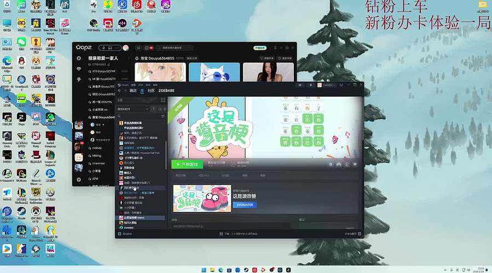Open the Kugou Music blue K desktop icon
Screen dimensions: 492x273
pos(123,5)
